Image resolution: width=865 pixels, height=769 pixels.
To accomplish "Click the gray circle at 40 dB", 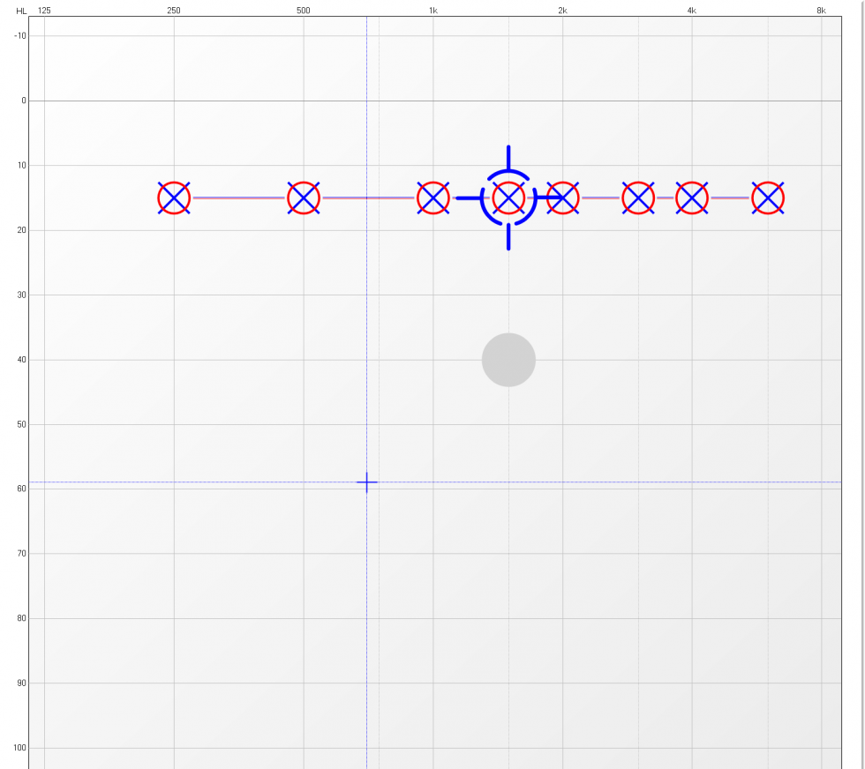I will [x=508, y=360].
